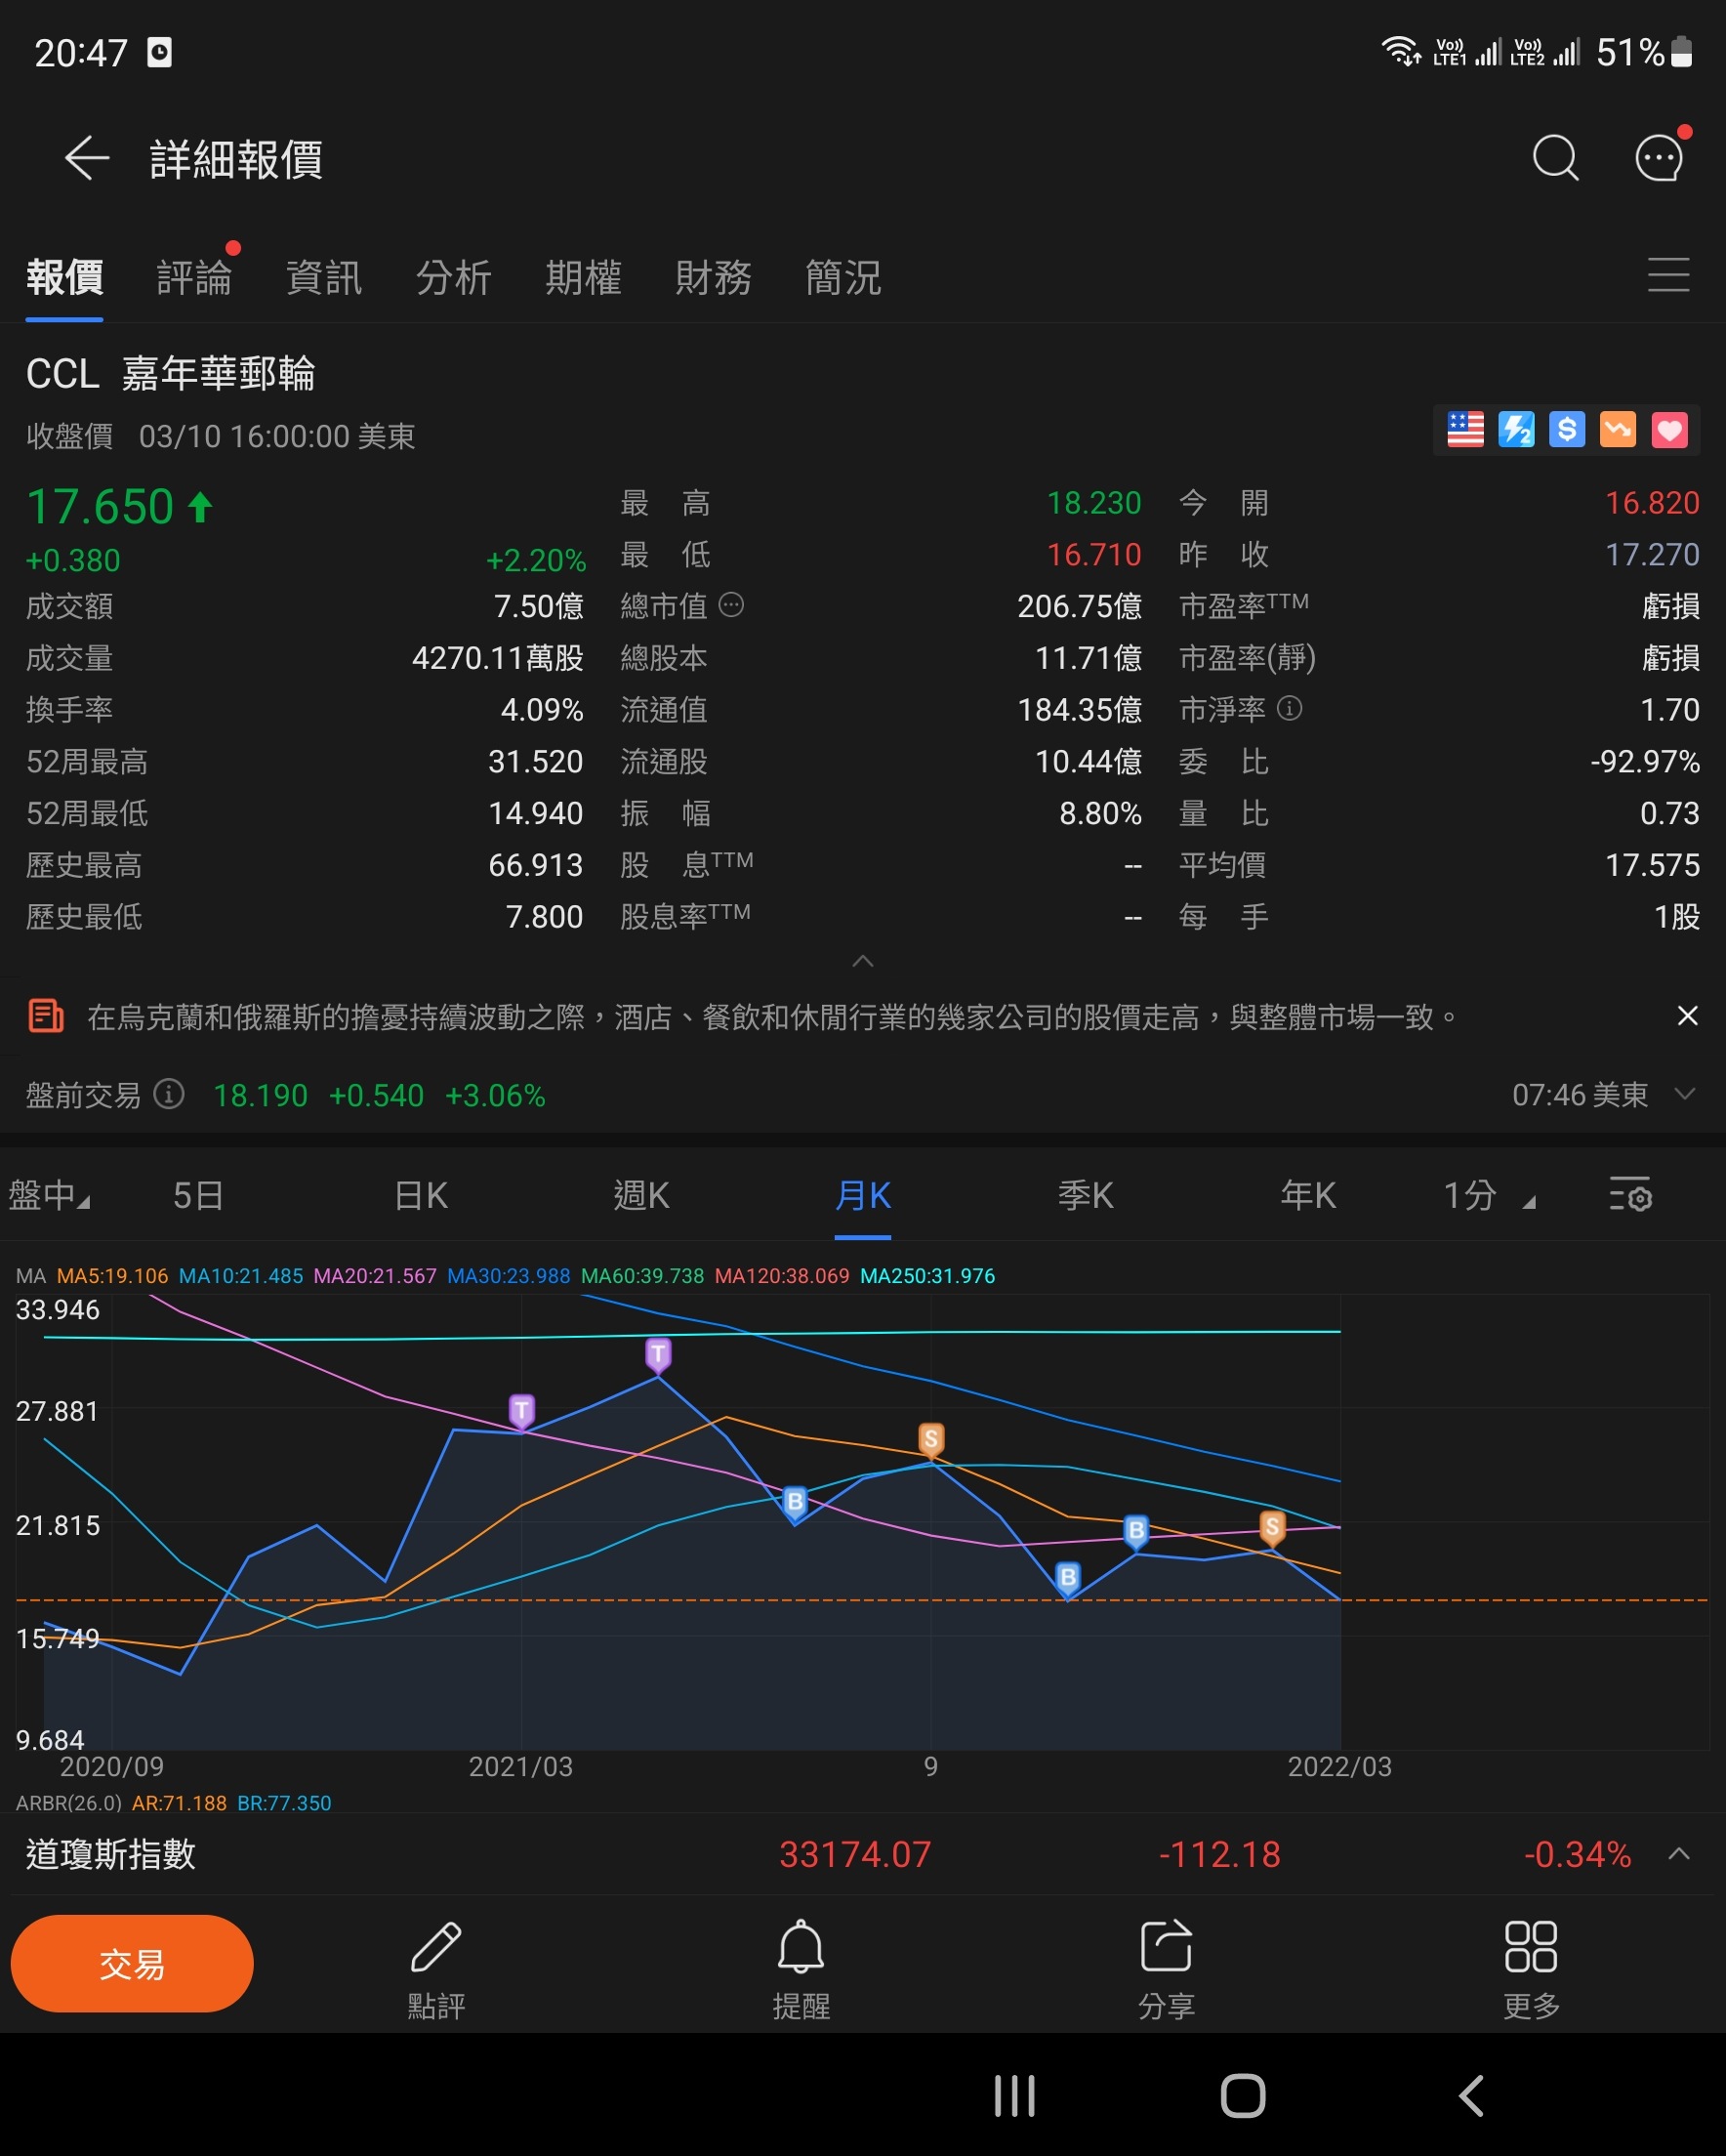This screenshot has height=2156, width=1726.
Task: Open the chat messages bubble icon
Action: 1659,158
